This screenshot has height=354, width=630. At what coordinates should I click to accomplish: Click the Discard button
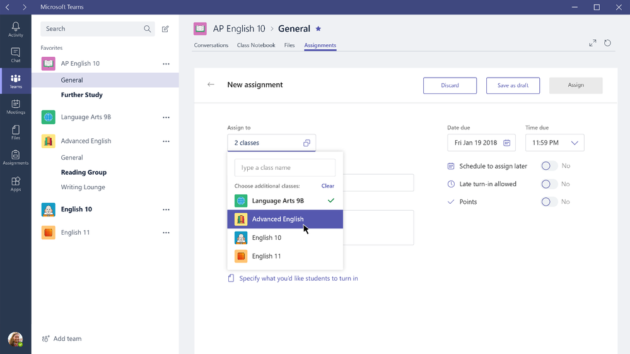(450, 86)
